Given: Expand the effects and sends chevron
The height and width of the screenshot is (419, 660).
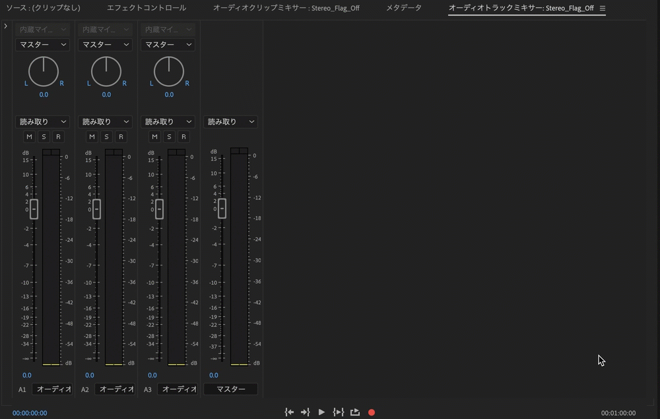Looking at the screenshot, I should pos(5,26).
